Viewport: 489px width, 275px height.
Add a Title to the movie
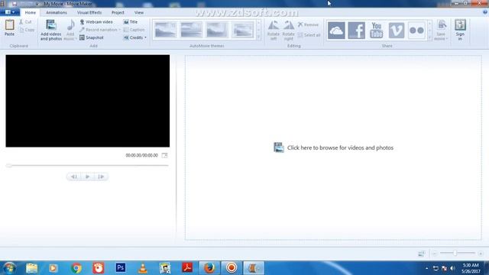[131, 22]
